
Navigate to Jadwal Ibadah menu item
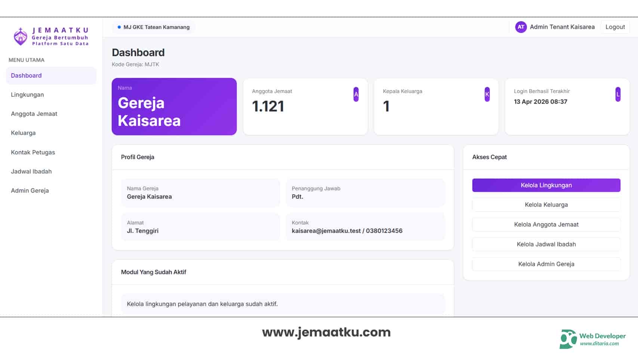[31, 171]
